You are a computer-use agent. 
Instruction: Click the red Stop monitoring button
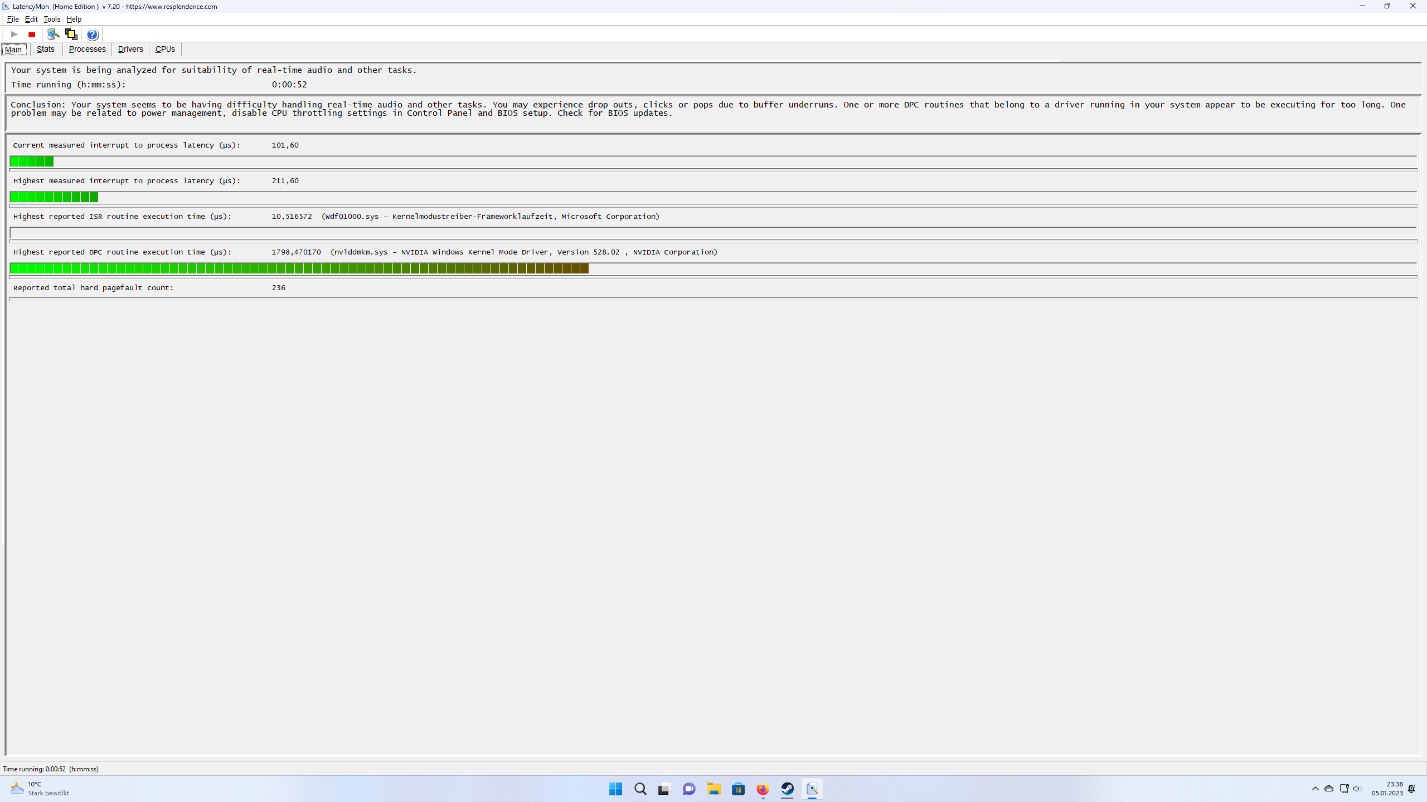pos(32,35)
